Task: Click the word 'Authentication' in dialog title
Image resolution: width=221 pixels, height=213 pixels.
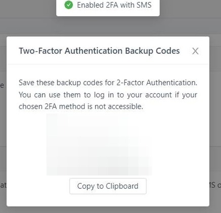Action: click(x=94, y=51)
